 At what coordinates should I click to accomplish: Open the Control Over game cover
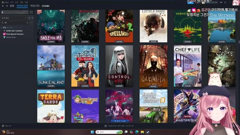(x=119, y=66)
